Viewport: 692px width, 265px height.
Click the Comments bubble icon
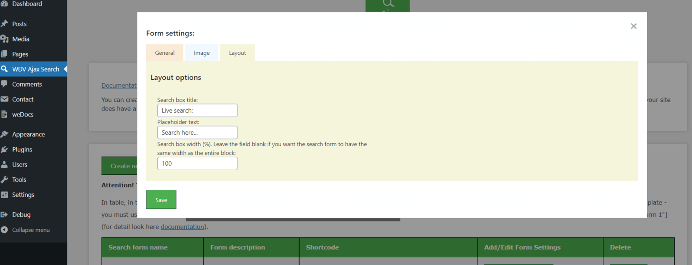(x=5, y=84)
